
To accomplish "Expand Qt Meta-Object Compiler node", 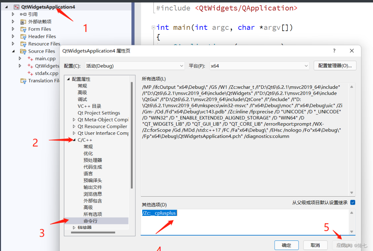I will (x=74, y=120).
